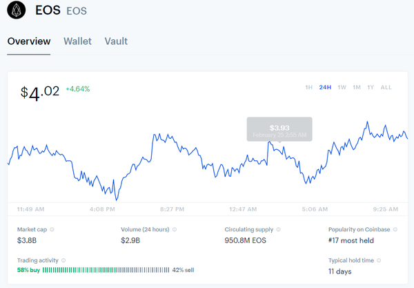Select the 1H chart time range
This screenshot has width=414, height=288.
click(309, 88)
